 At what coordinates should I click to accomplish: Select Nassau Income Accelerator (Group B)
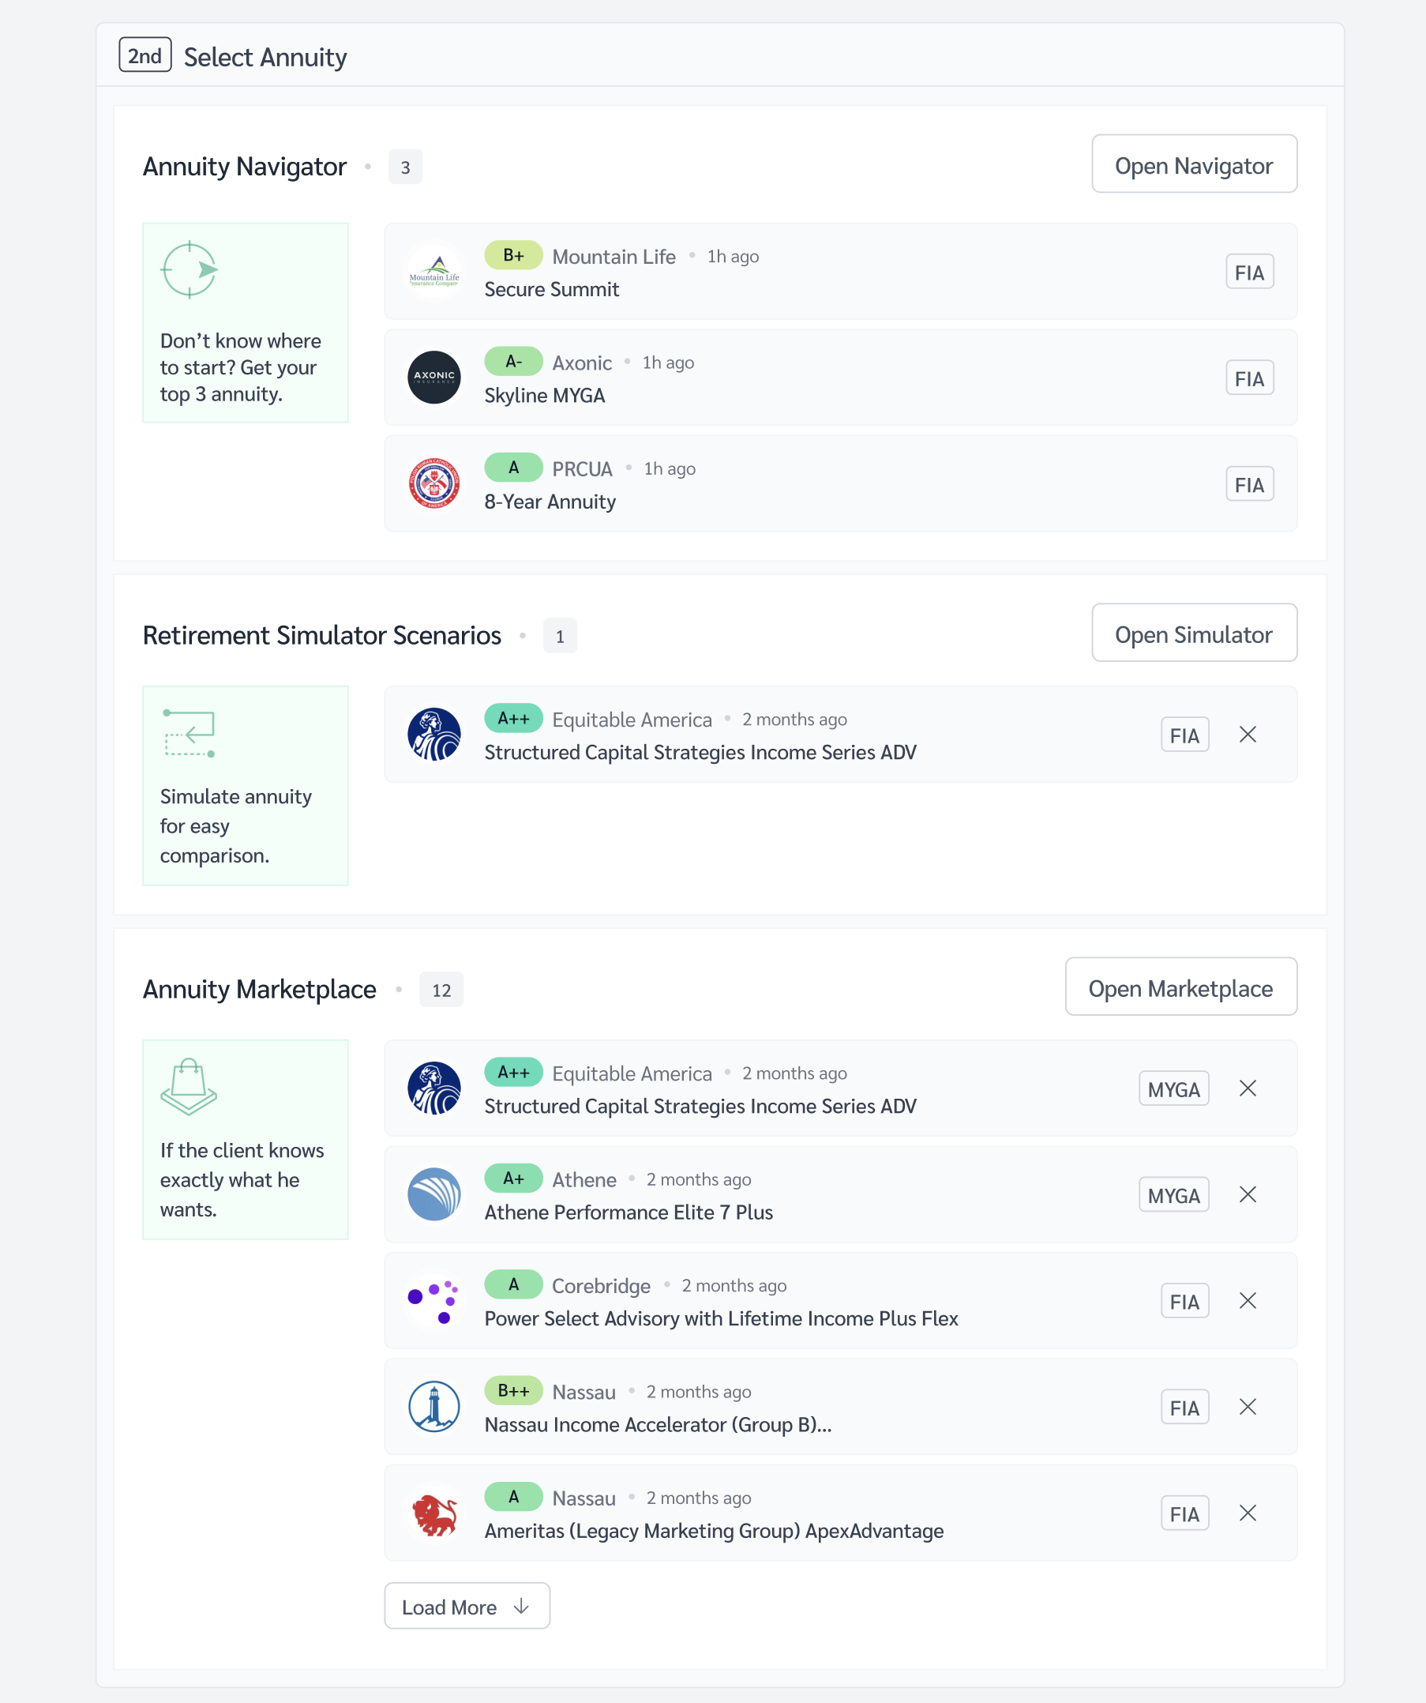[840, 1407]
